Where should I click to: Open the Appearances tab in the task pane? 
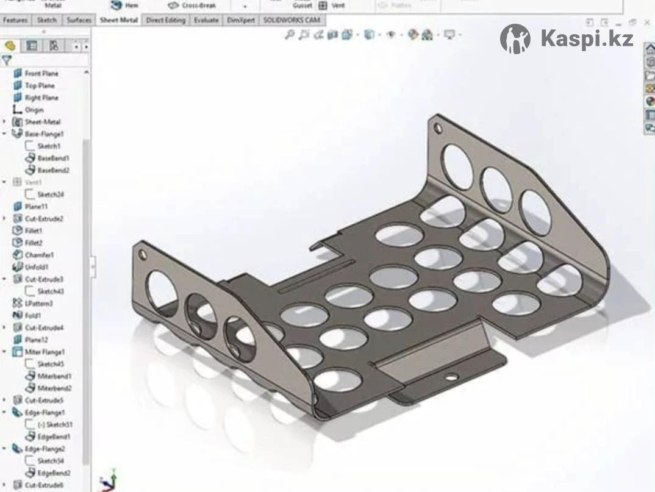pyautogui.click(x=650, y=102)
